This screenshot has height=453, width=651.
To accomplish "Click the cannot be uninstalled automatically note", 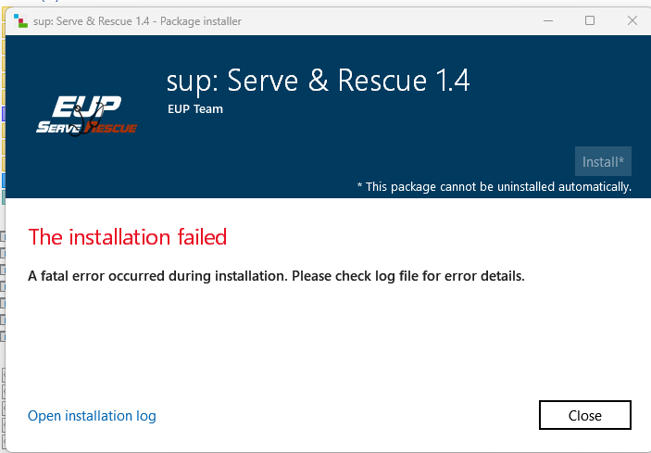I will [494, 187].
